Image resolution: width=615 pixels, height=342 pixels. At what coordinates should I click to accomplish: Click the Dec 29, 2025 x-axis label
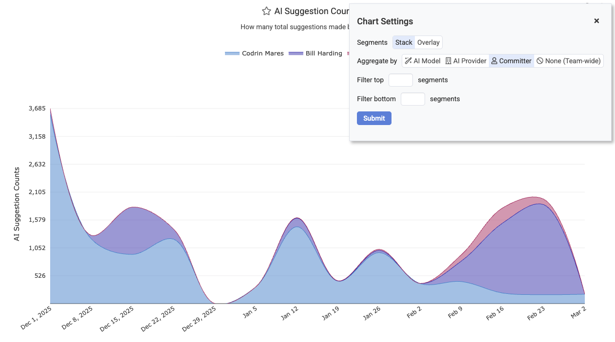(200, 319)
